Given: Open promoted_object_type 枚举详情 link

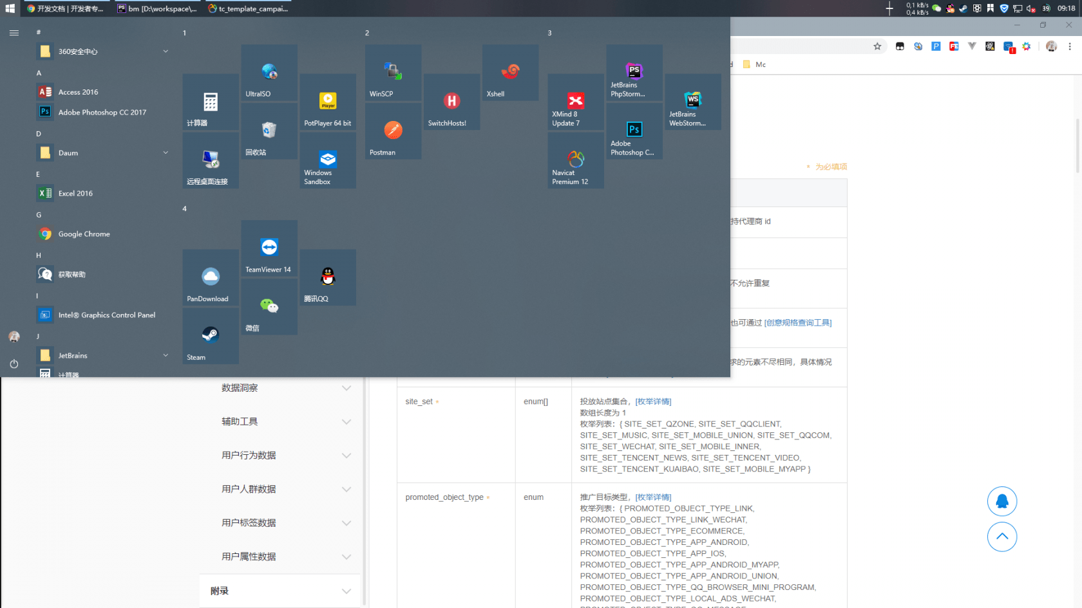Looking at the screenshot, I should tap(653, 497).
